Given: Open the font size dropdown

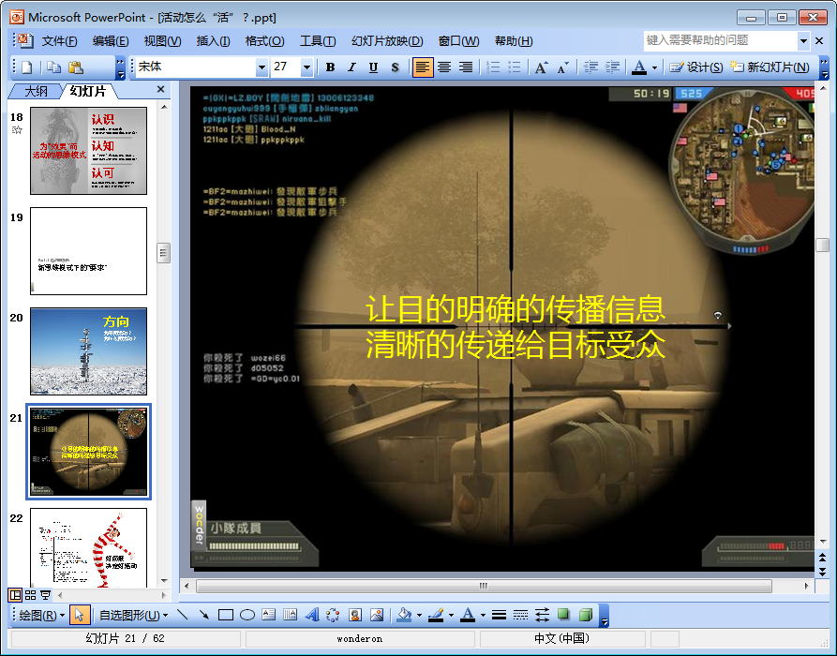Looking at the screenshot, I should coord(306,67).
